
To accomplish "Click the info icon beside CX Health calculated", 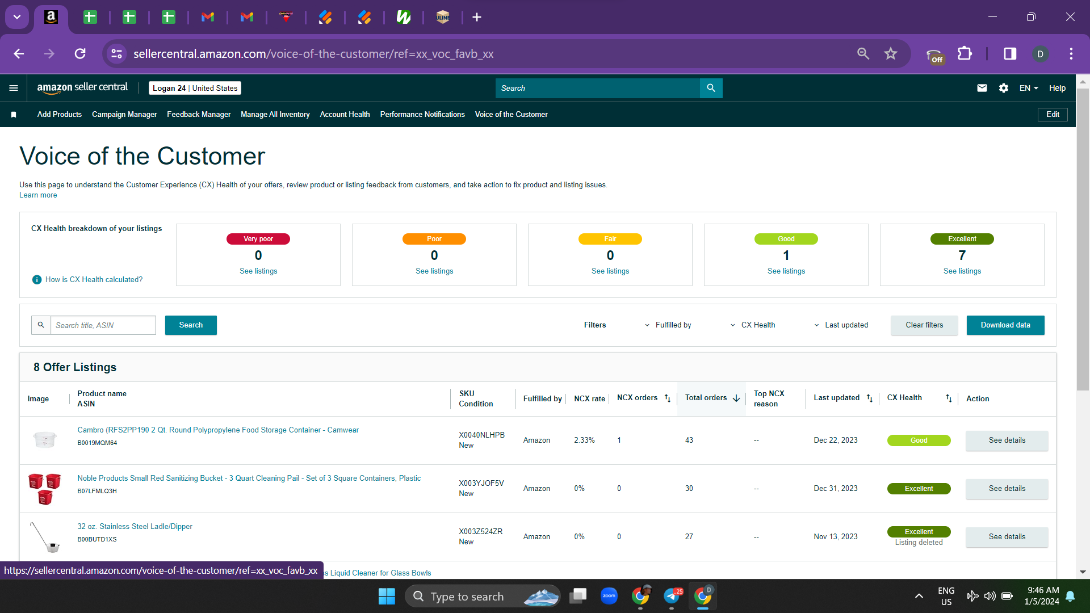I will click(37, 280).
